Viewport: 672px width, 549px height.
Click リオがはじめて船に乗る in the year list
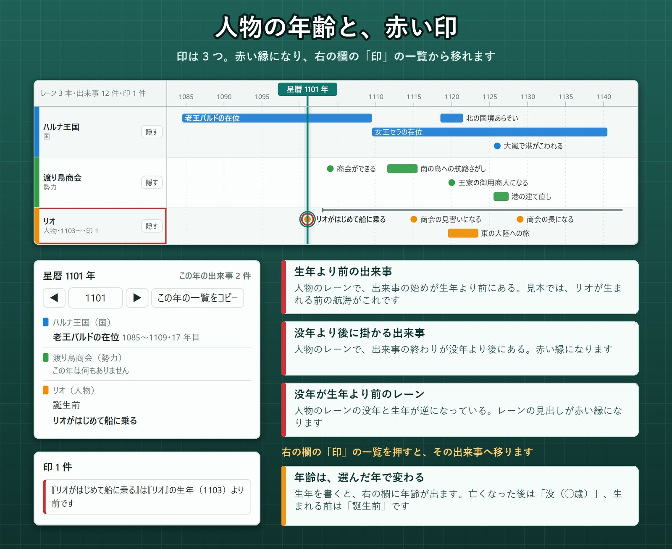[95, 420]
